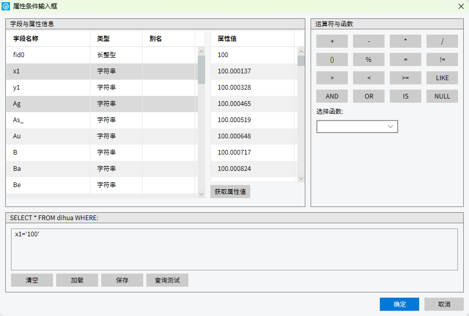Open the 选择函数 function dropdown
469x316 pixels.
coord(357,126)
